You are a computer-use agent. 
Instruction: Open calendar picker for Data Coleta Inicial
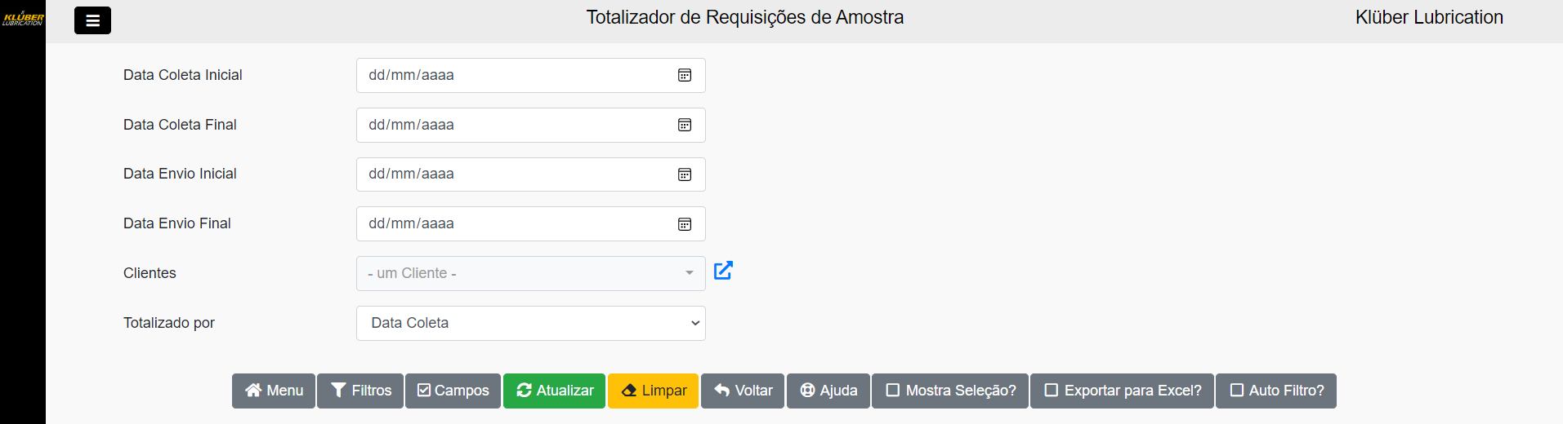[685, 76]
